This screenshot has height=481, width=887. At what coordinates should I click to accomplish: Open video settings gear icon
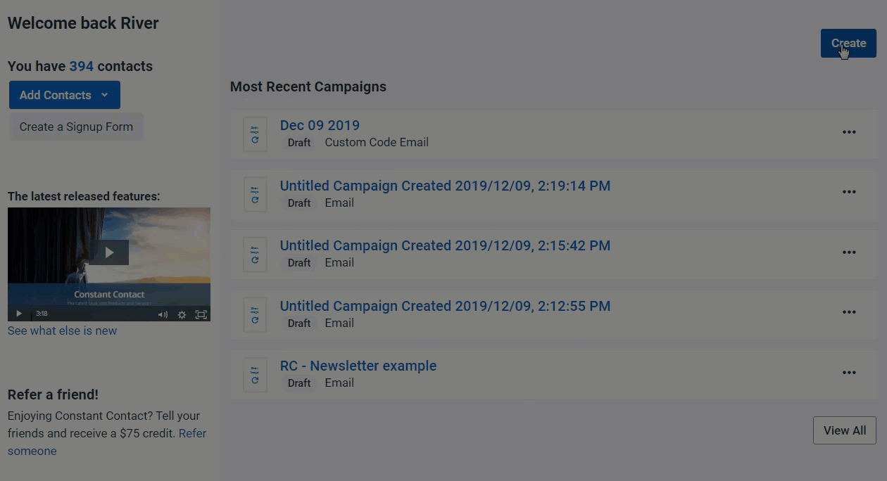pyautogui.click(x=182, y=314)
